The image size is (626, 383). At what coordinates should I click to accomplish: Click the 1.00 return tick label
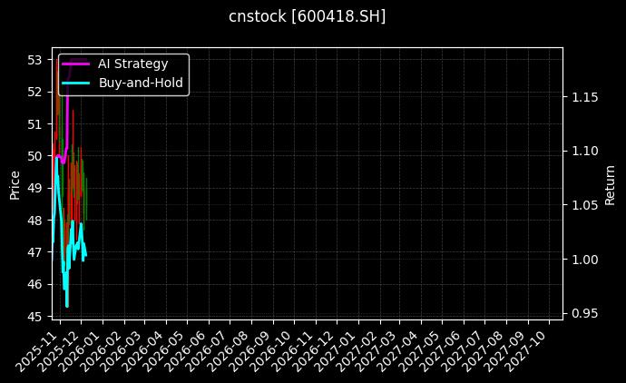pos(585,260)
